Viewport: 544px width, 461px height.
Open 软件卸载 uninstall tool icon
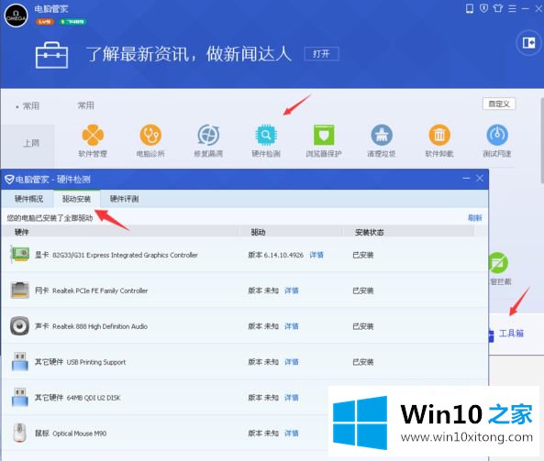tap(439, 135)
